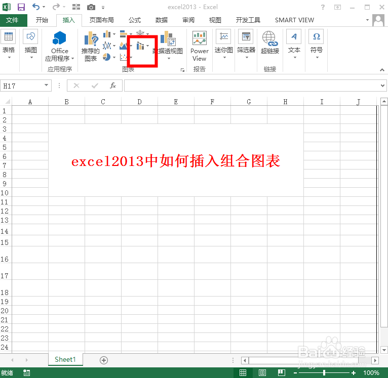Select column D header
Image resolution: width=388 pixels, height=378 pixels.
click(x=140, y=102)
